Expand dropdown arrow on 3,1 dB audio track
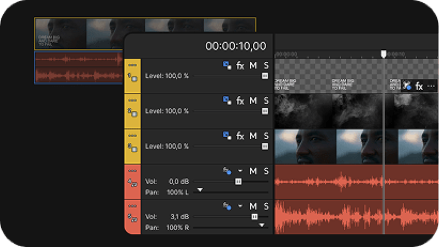The height and width of the screenshot is (247, 439). point(240,206)
